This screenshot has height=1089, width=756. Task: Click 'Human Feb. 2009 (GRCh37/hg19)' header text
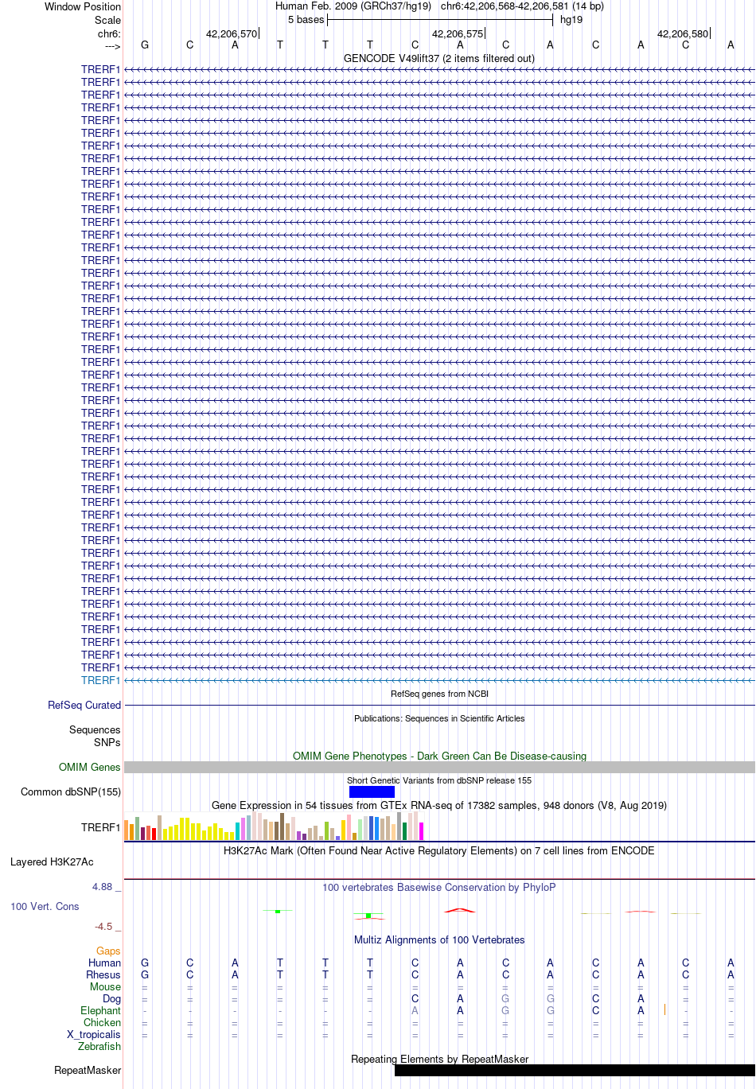pos(353,6)
